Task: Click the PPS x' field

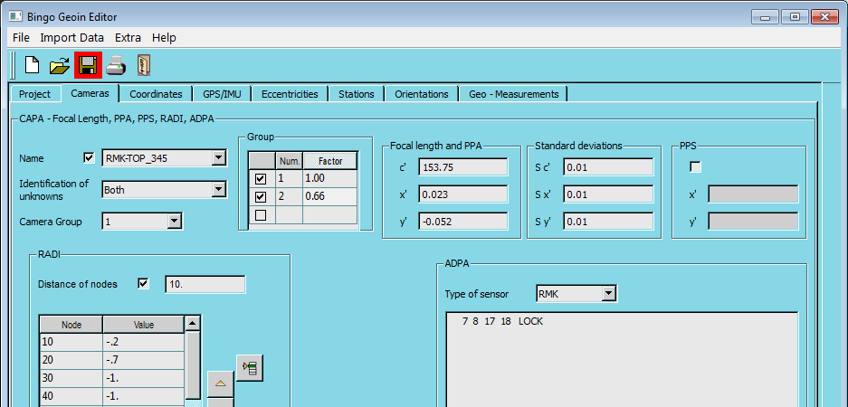Action: (x=753, y=194)
